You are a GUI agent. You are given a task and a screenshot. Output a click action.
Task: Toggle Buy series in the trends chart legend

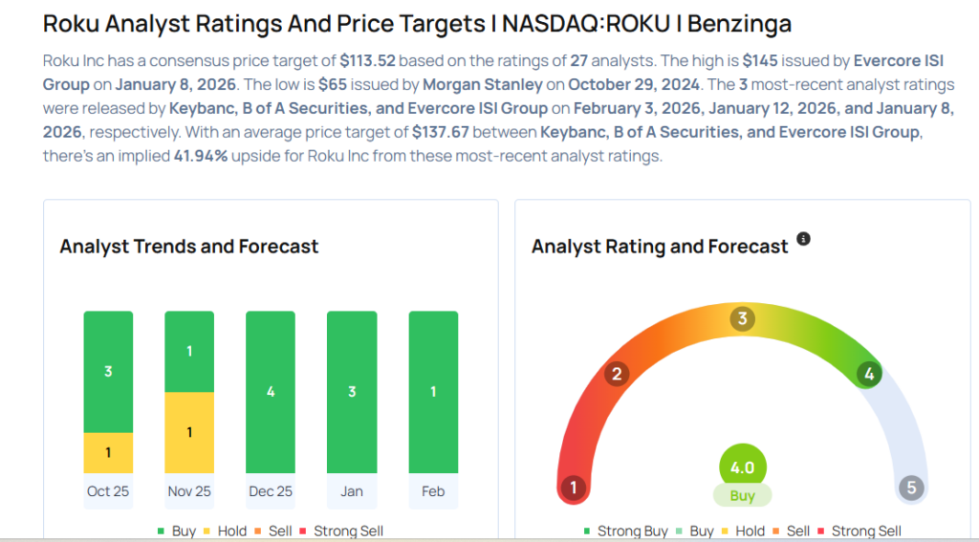176,531
